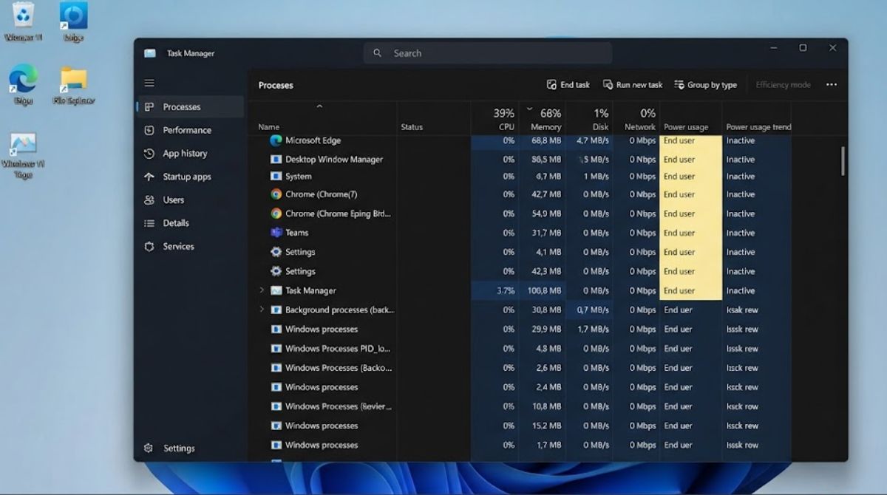Select the Task Manager process row icon
This screenshot has width=887, height=495.
click(276, 290)
